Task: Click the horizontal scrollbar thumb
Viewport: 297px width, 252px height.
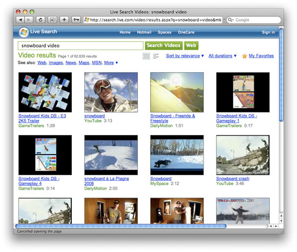Action: (x=121, y=226)
